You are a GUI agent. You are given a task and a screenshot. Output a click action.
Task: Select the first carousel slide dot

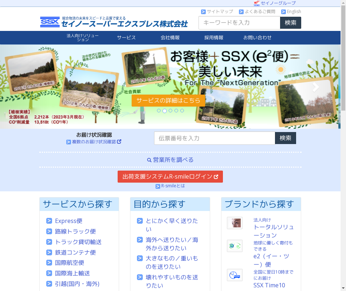pos(159,111)
